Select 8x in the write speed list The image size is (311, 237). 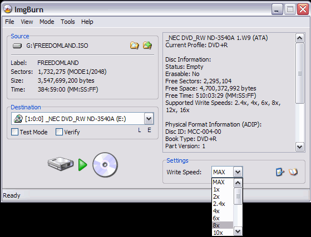click(223, 225)
